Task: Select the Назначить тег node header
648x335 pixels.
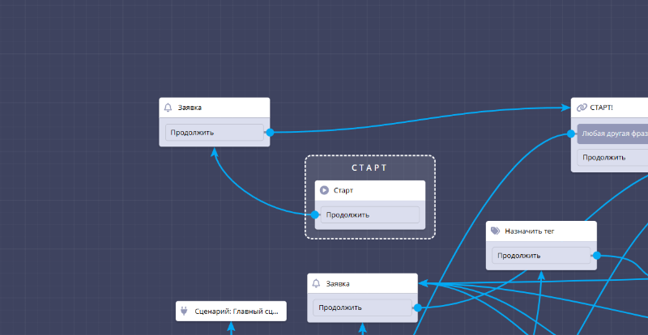Action: click(x=541, y=231)
